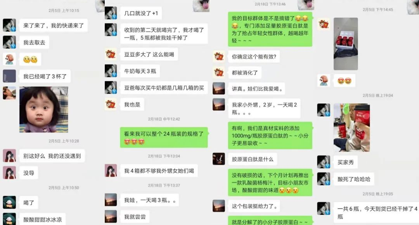Tap avatar next to "别这好么 我的还没遇到"
Image resolution: width=419 pixels, height=225 pixels.
point(9,155)
